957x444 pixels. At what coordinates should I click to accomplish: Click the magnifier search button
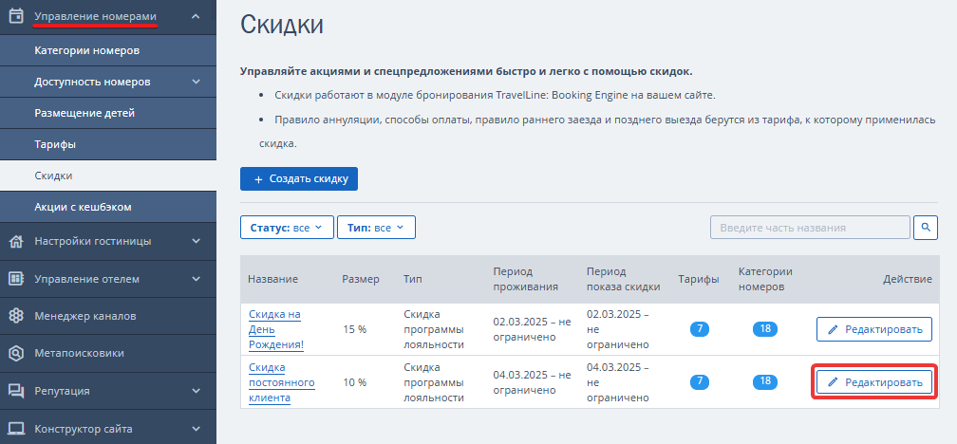[926, 228]
